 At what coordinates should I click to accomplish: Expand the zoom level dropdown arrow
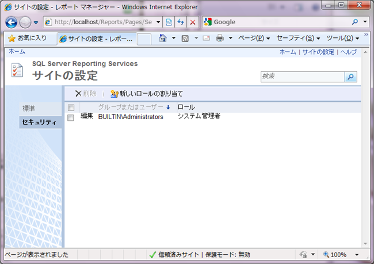pos(357,255)
